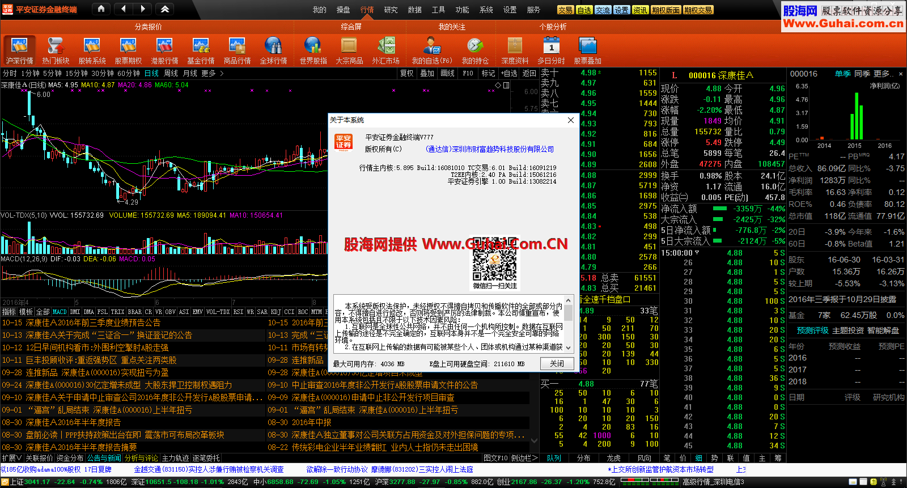Open 行情 menu
Screen dimensions: 907x488
[367, 10]
